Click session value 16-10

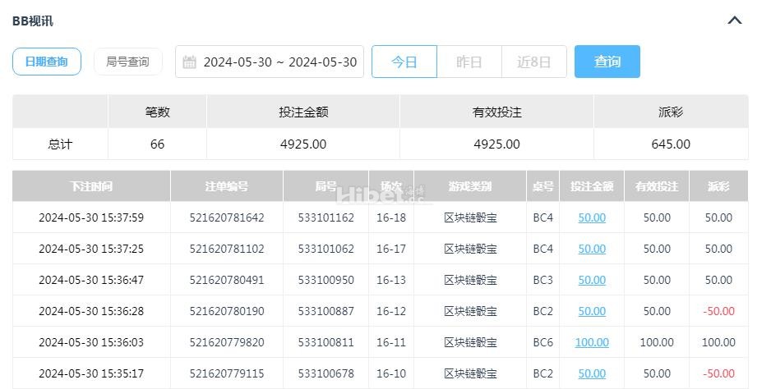pyautogui.click(x=391, y=373)
